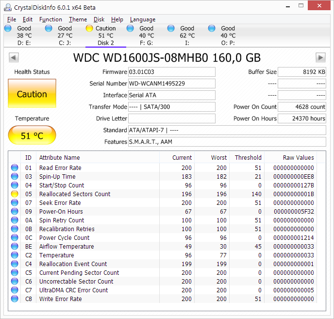
Task: Open the Disk menu
Action: (x=99, y=19)
